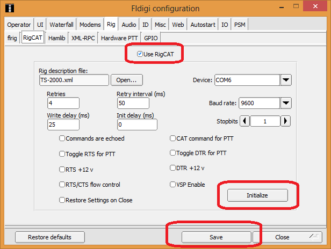
Task: Increase Stopbits with right arrow
Action: [286, 121]
